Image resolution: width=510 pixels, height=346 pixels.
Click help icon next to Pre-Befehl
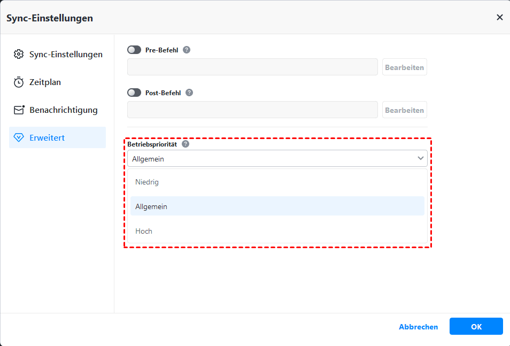187,50
